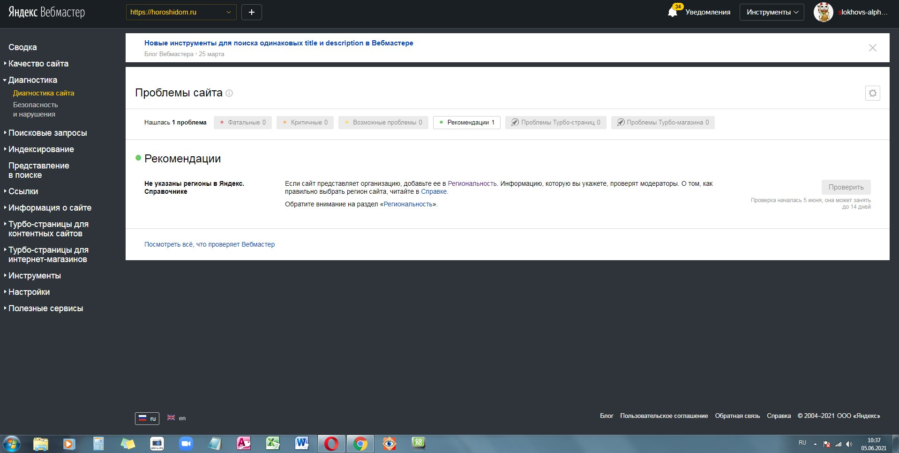Launch Windows Media Player from the taskbar

(x=69, y=444)
